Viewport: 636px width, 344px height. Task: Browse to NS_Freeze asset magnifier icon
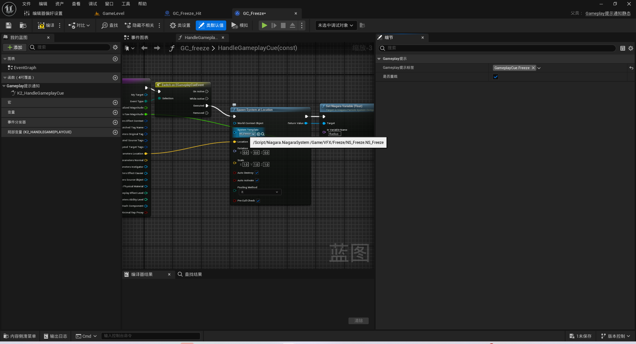(x=263, y=134)
